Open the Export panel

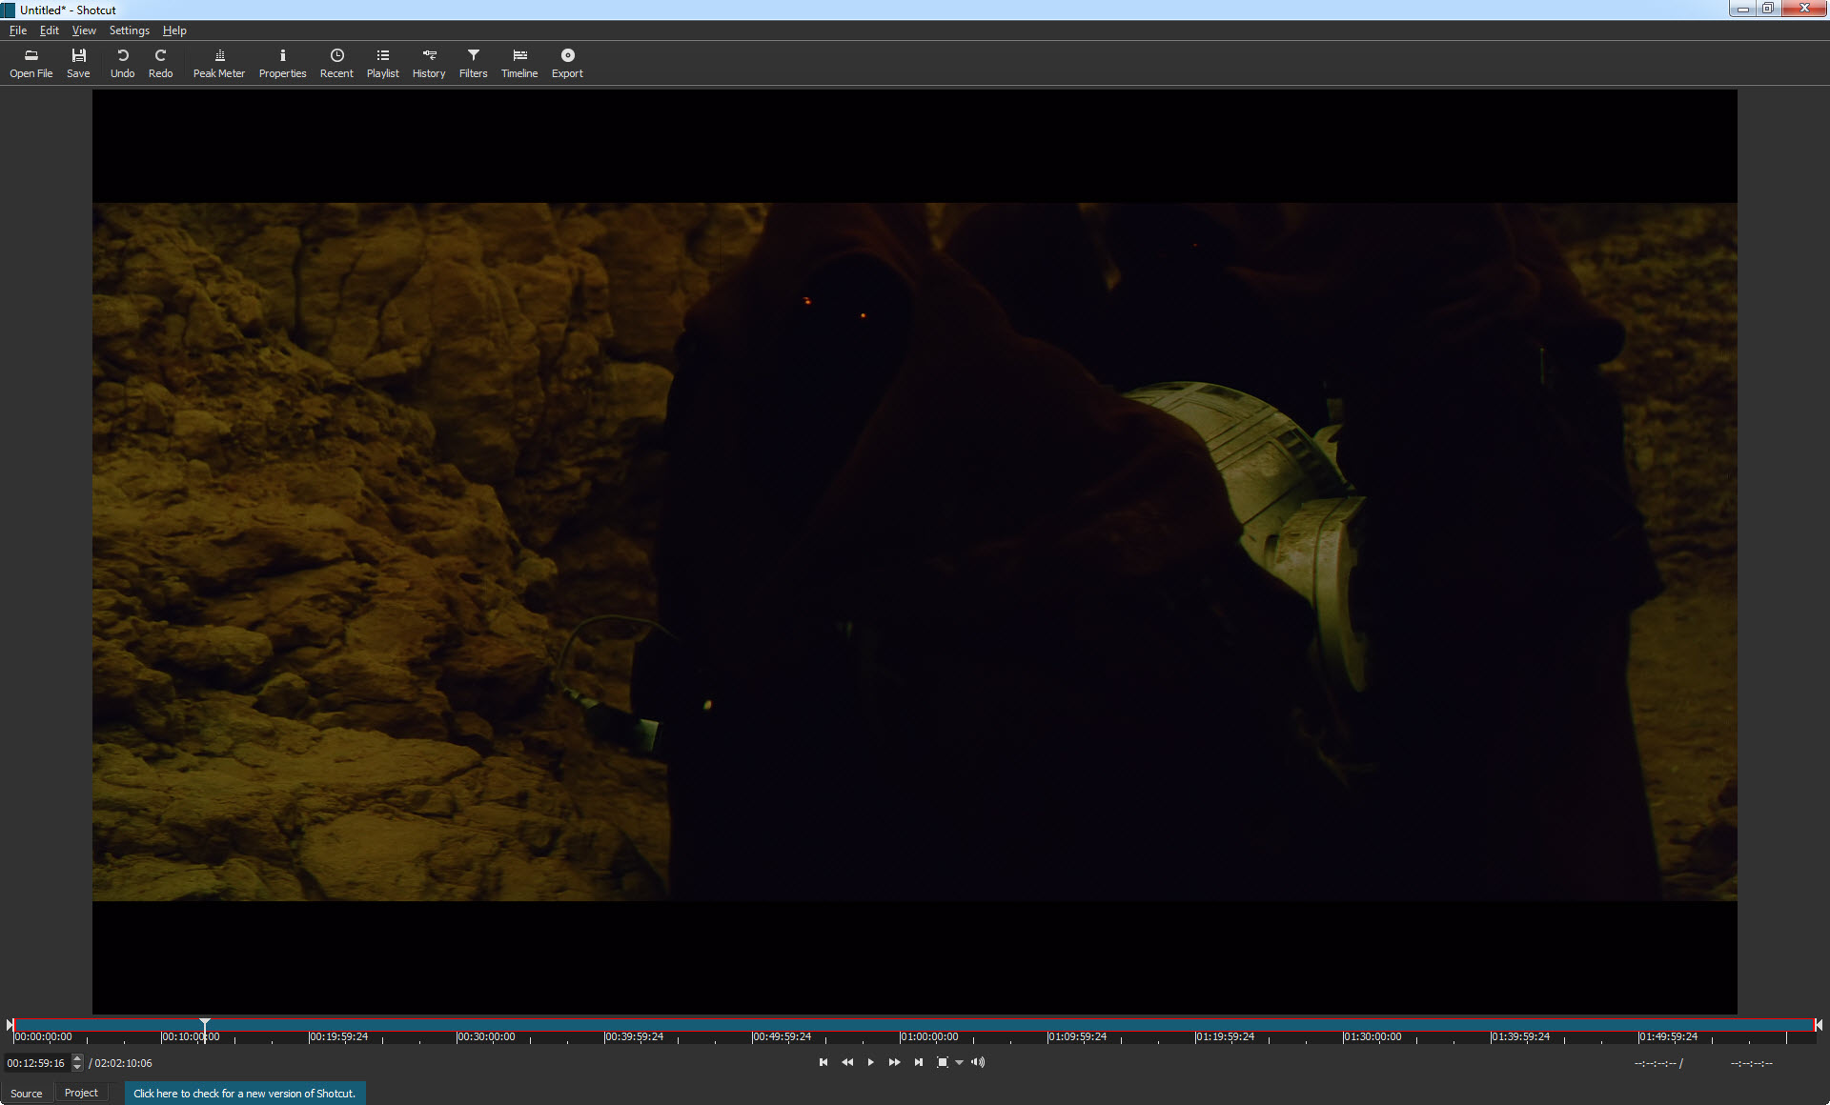(567, 63)
